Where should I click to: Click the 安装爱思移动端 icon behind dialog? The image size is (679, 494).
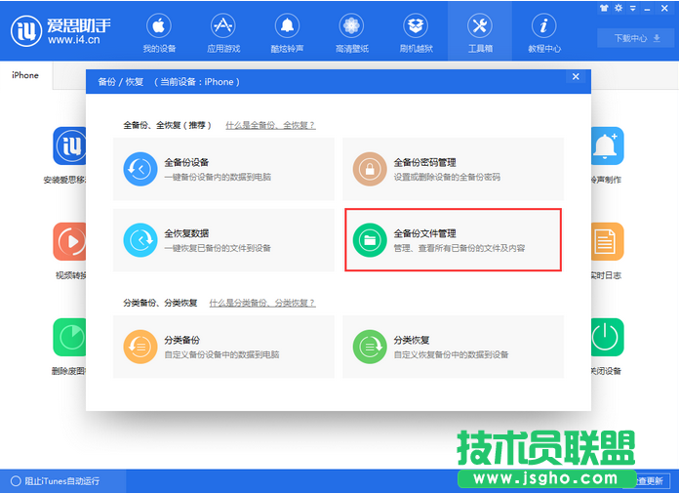(69, 146)
